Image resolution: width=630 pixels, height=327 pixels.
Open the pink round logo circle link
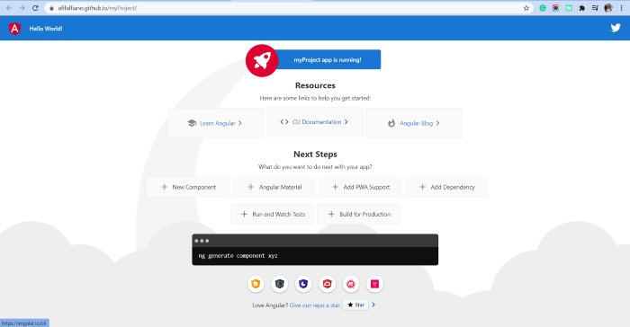click(351, 284)
